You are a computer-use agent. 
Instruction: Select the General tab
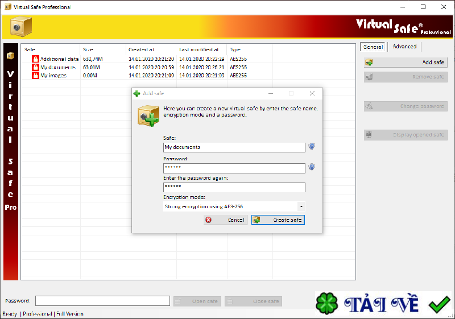click(373, 47)
